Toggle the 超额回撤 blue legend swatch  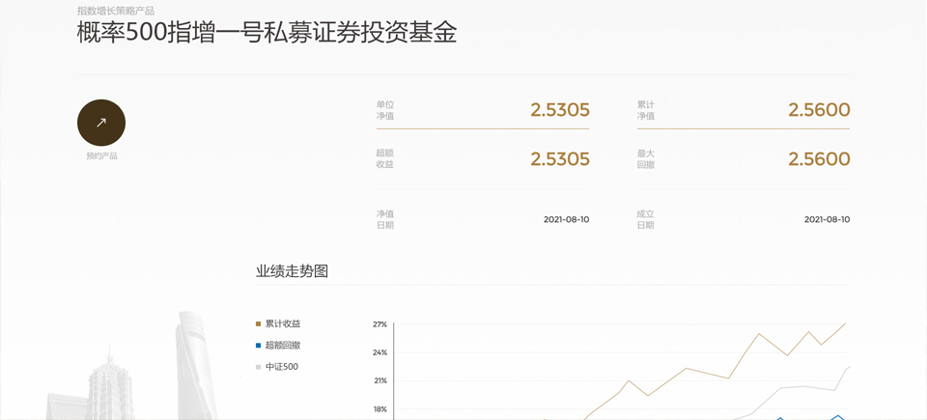point(258,345)
